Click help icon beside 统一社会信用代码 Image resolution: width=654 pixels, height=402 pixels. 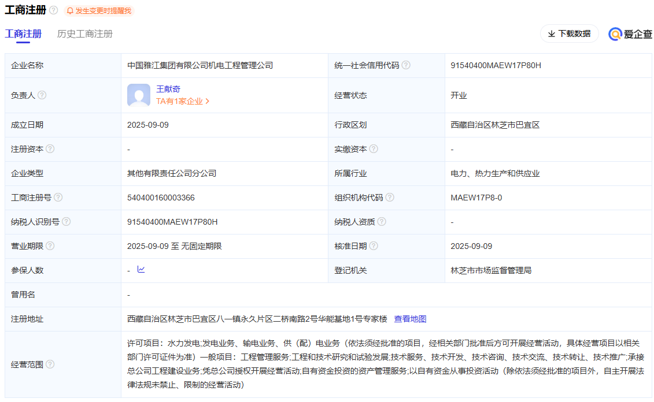(406, 65)
